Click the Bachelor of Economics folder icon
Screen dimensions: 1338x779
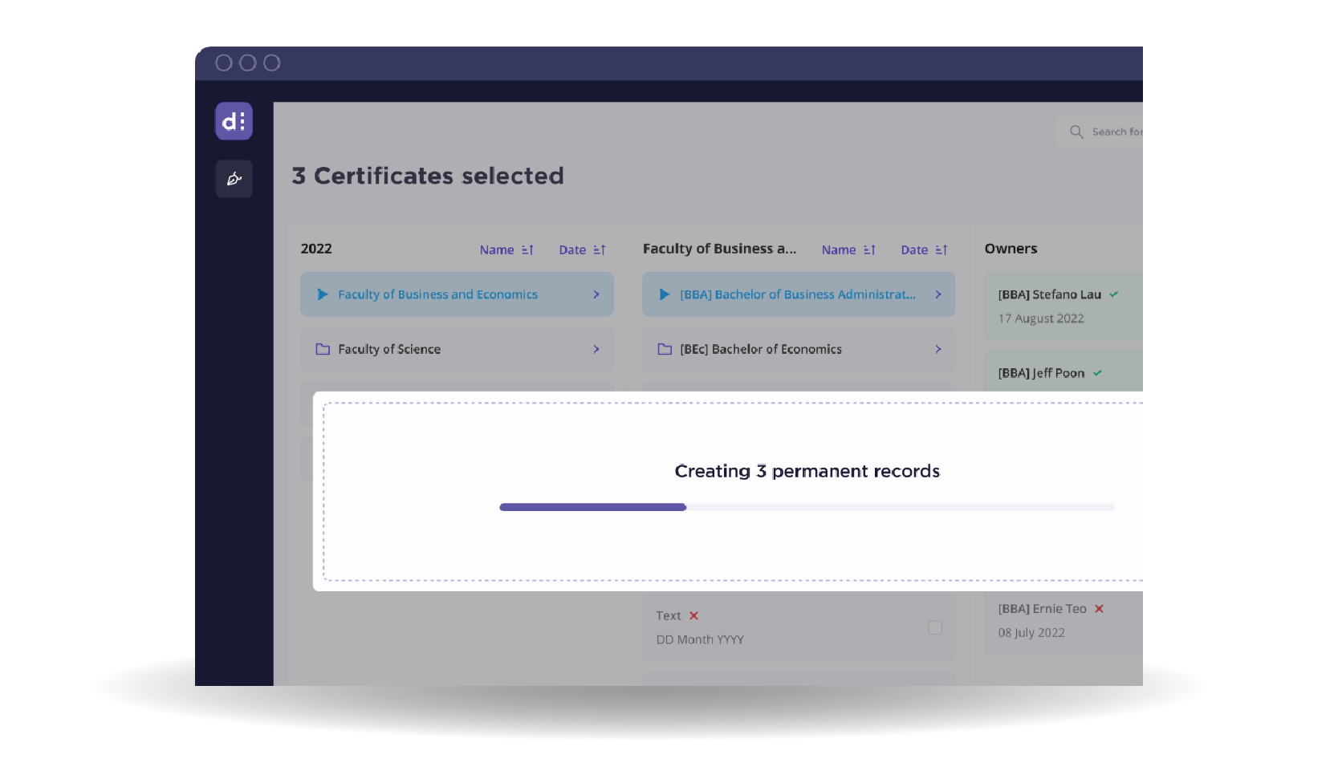point(665,349)
